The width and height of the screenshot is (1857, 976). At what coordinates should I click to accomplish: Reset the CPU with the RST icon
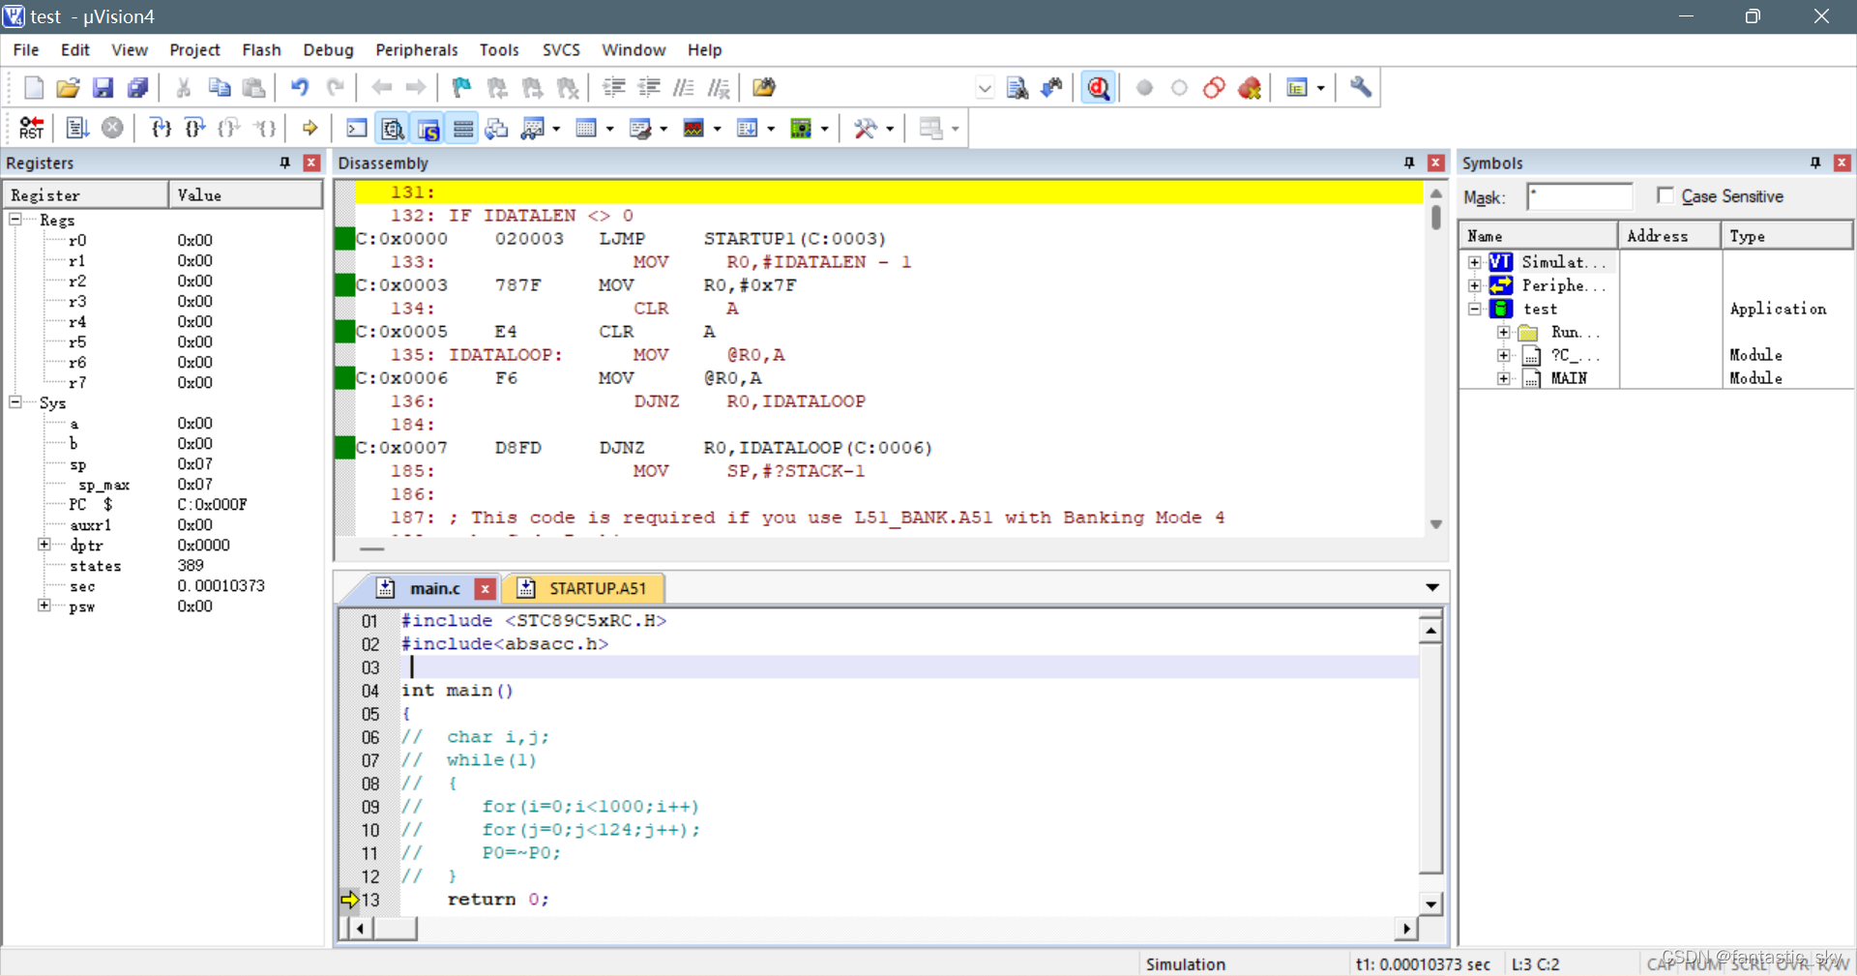pyautogui.click(x=31, y=128)
